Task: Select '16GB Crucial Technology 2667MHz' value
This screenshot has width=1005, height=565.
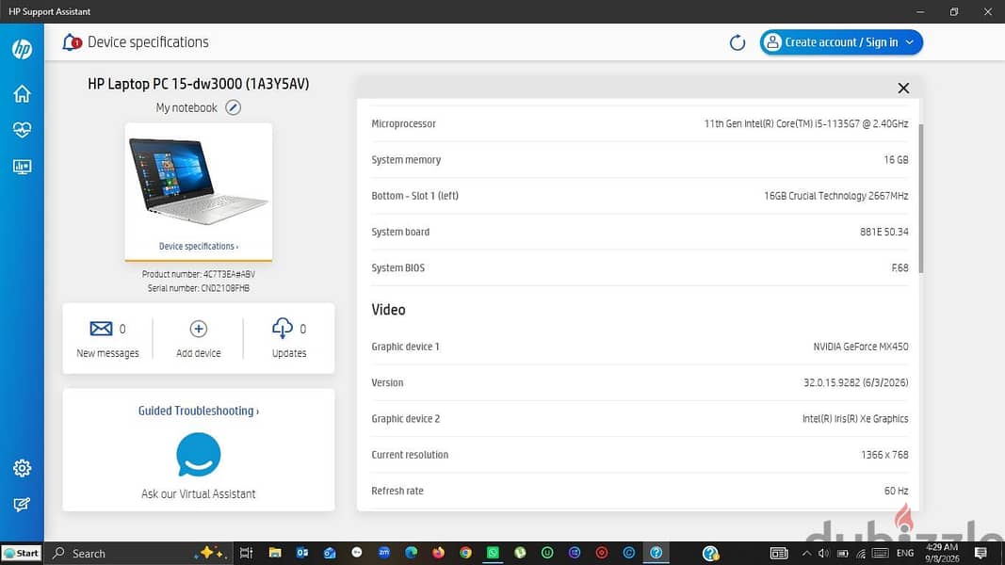Action: coord(835,196)
